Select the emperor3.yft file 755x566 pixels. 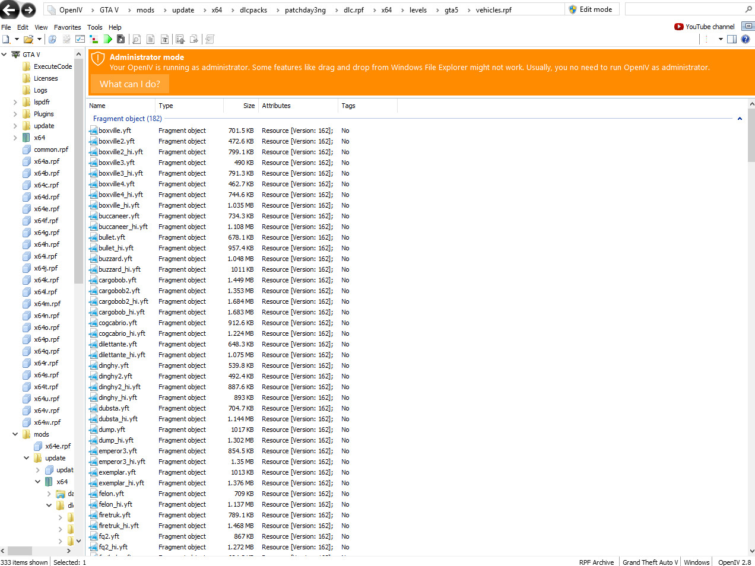pyautogui.click(x=118, y=451)
